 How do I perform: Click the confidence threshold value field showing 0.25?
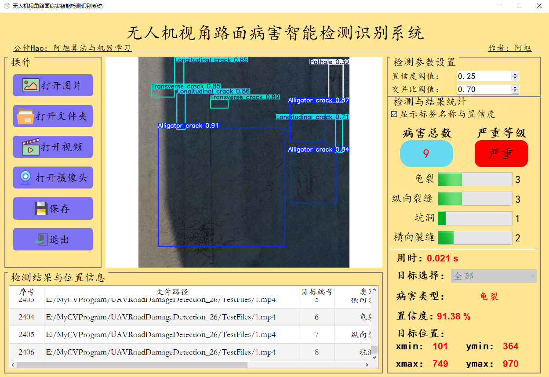484,76
